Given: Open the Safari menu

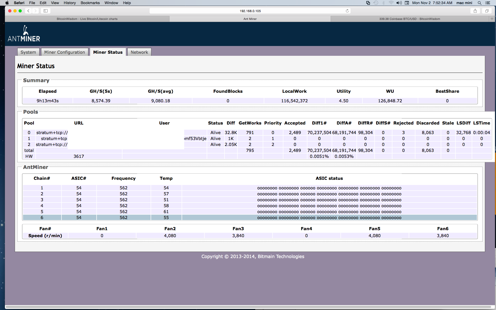Looking at the screenshot, I should coord(19,3).
